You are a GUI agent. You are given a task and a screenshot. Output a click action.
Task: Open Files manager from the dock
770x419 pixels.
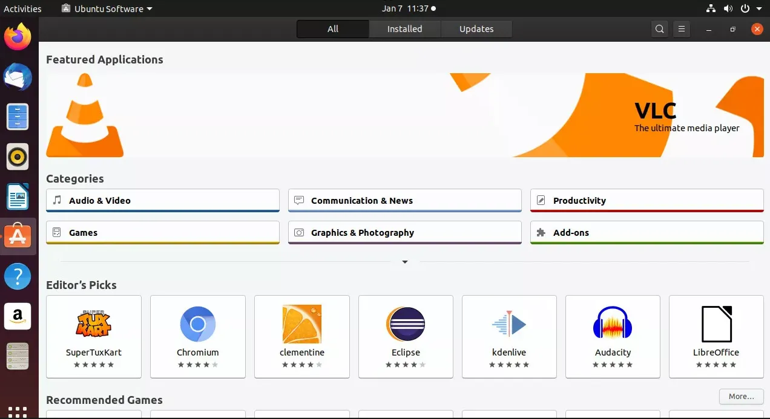pos(18,117)
